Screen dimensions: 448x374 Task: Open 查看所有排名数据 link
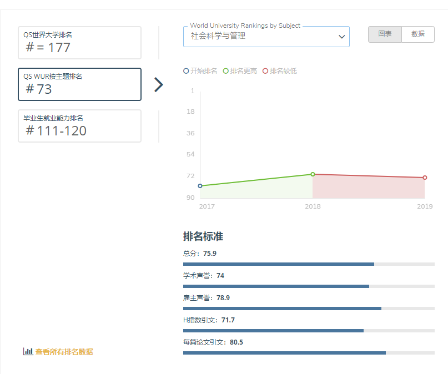[64, 352]
